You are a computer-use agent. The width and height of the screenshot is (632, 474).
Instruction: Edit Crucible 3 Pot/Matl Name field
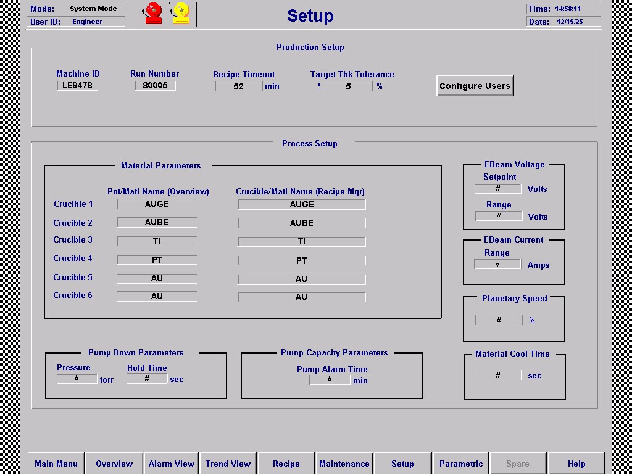click(x=157, y=241)
